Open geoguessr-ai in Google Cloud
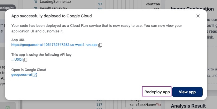 point(21,75)
